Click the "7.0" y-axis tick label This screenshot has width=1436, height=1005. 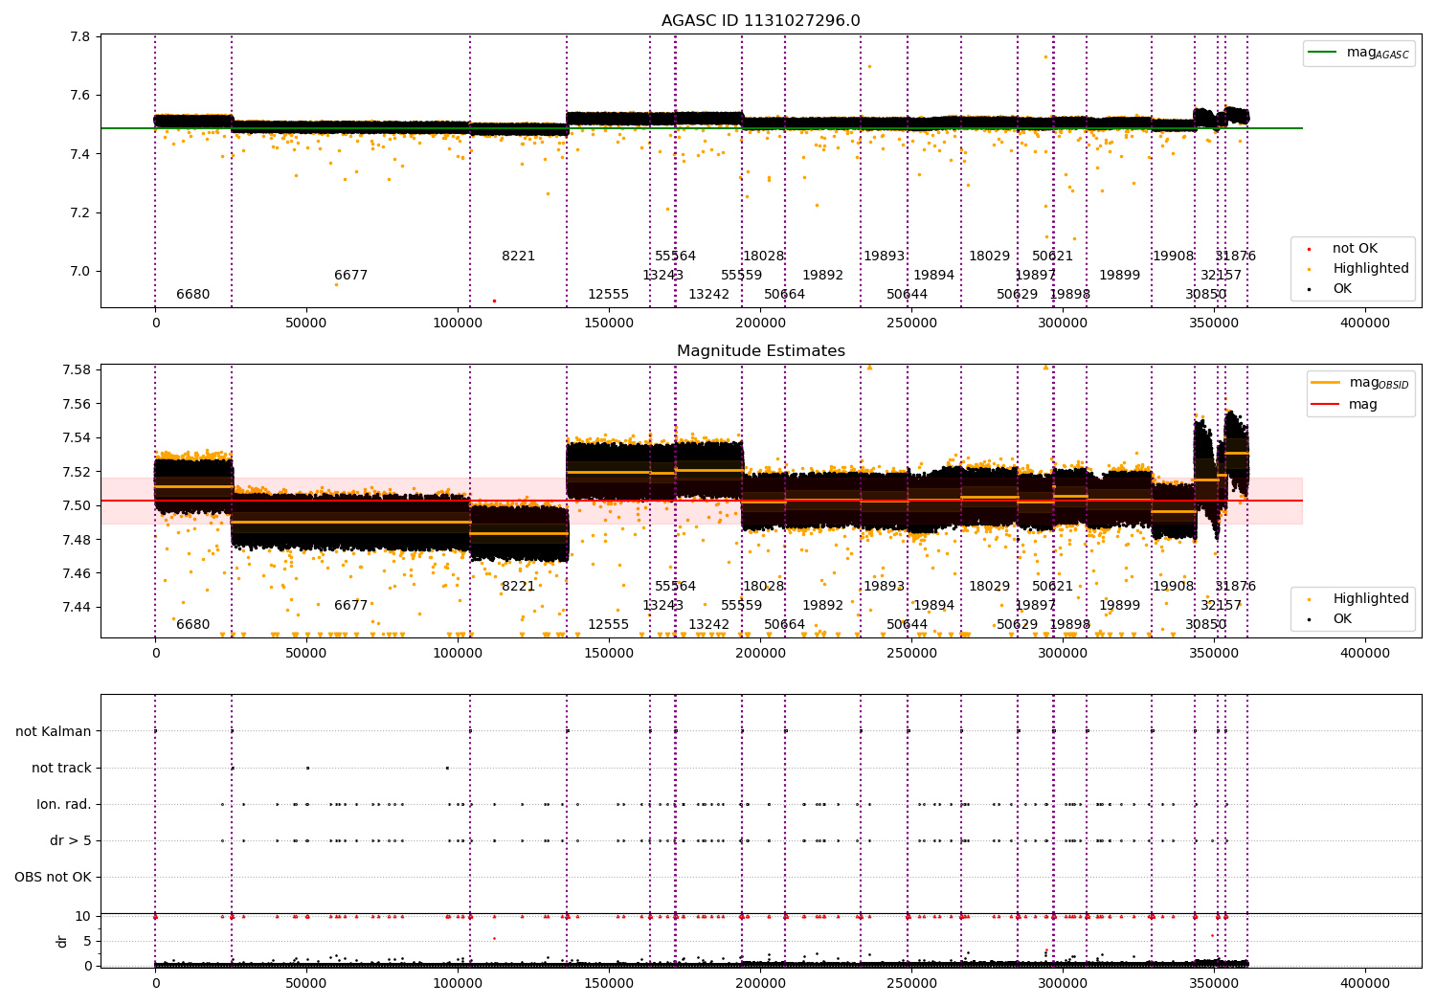point(80,271)
